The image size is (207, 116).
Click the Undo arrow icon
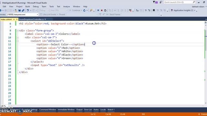tap(28, 10)
